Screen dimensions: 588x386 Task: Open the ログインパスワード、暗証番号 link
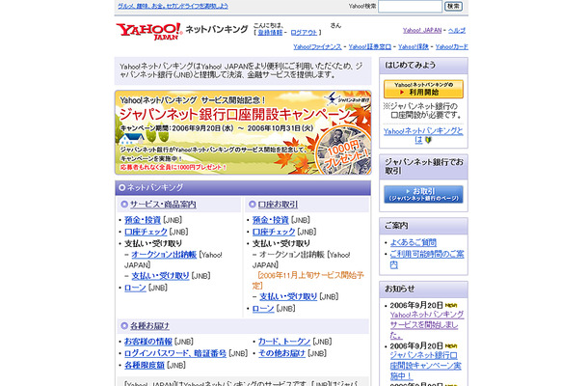point(175,353)
